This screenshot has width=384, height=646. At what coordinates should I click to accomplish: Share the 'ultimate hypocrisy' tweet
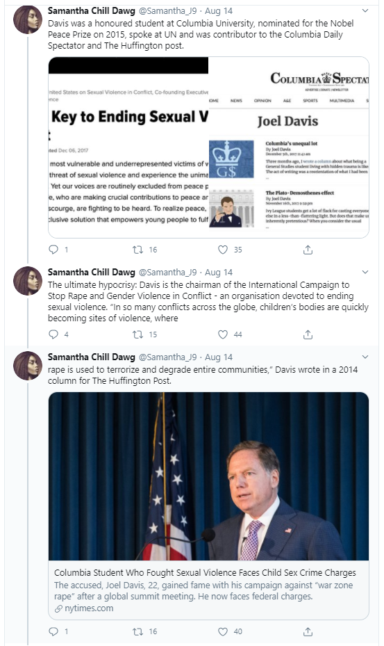308,334
